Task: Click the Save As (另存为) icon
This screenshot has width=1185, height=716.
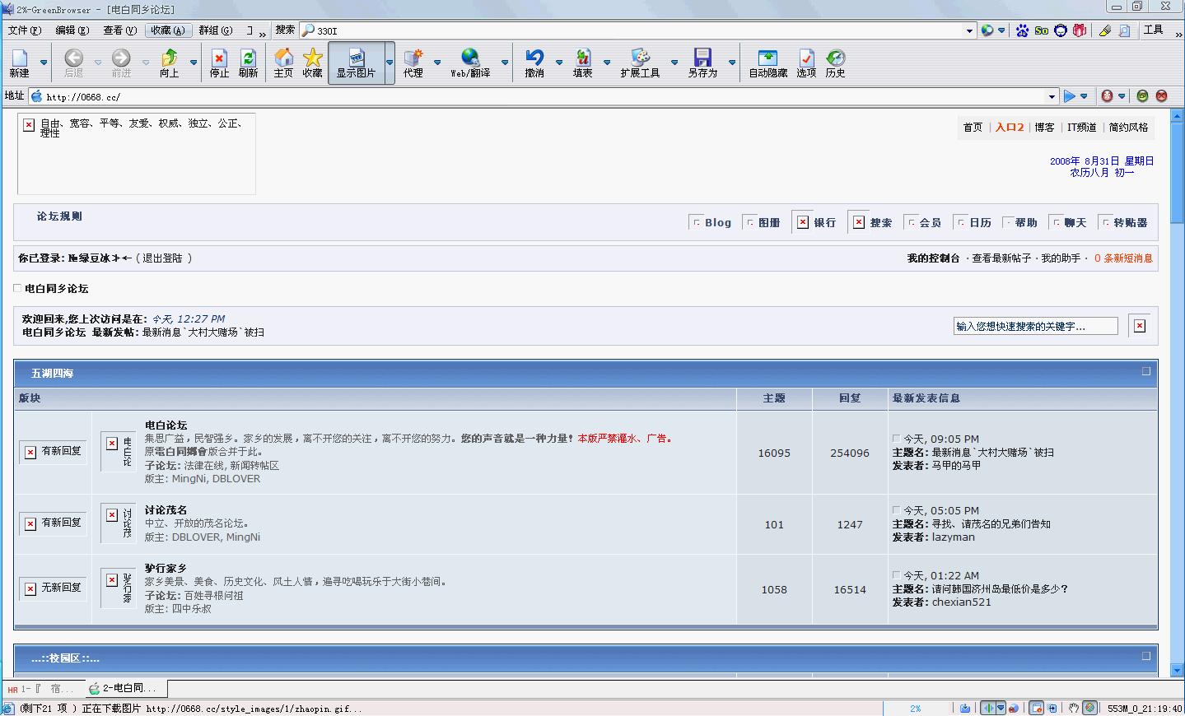Action: [702, 63]
